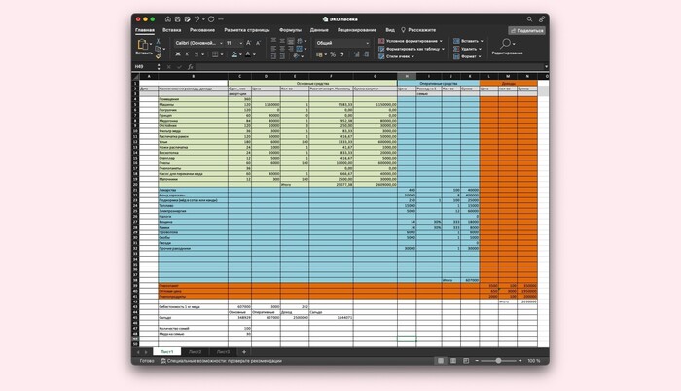This screenshot has height=391, width=681.
Task: Add a new sheet with plus icon
Action: tap(244, 351)
